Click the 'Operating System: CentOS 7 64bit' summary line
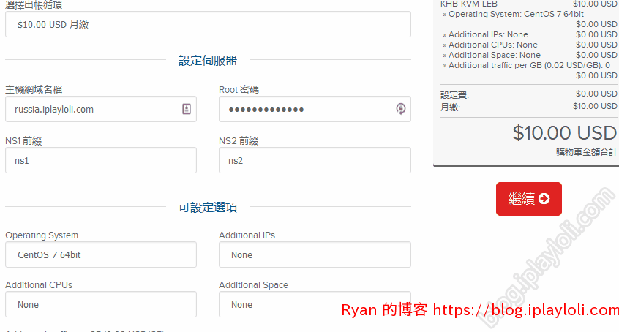Image resolution: width=619 pixels, height=332 pixels. tap(513, 14)
